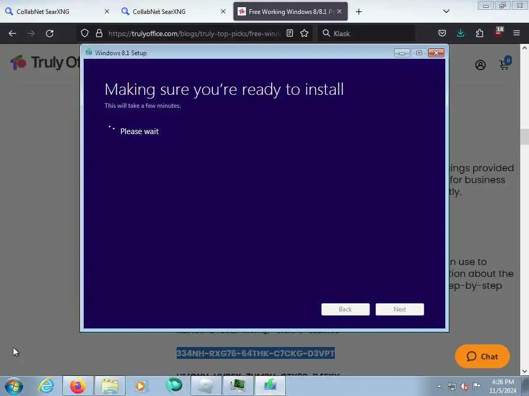Bookmark this page with the star
Image resolution: width=529 pixels, height=396 pixels.
point(304,33)
